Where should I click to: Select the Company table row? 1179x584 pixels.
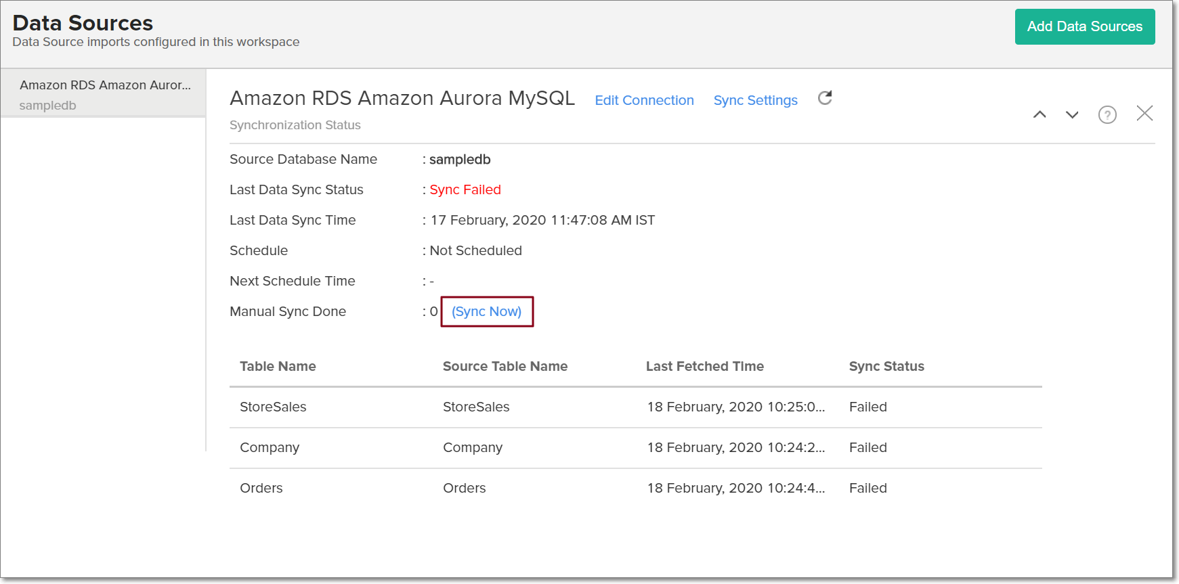click(x=270, y=448)
